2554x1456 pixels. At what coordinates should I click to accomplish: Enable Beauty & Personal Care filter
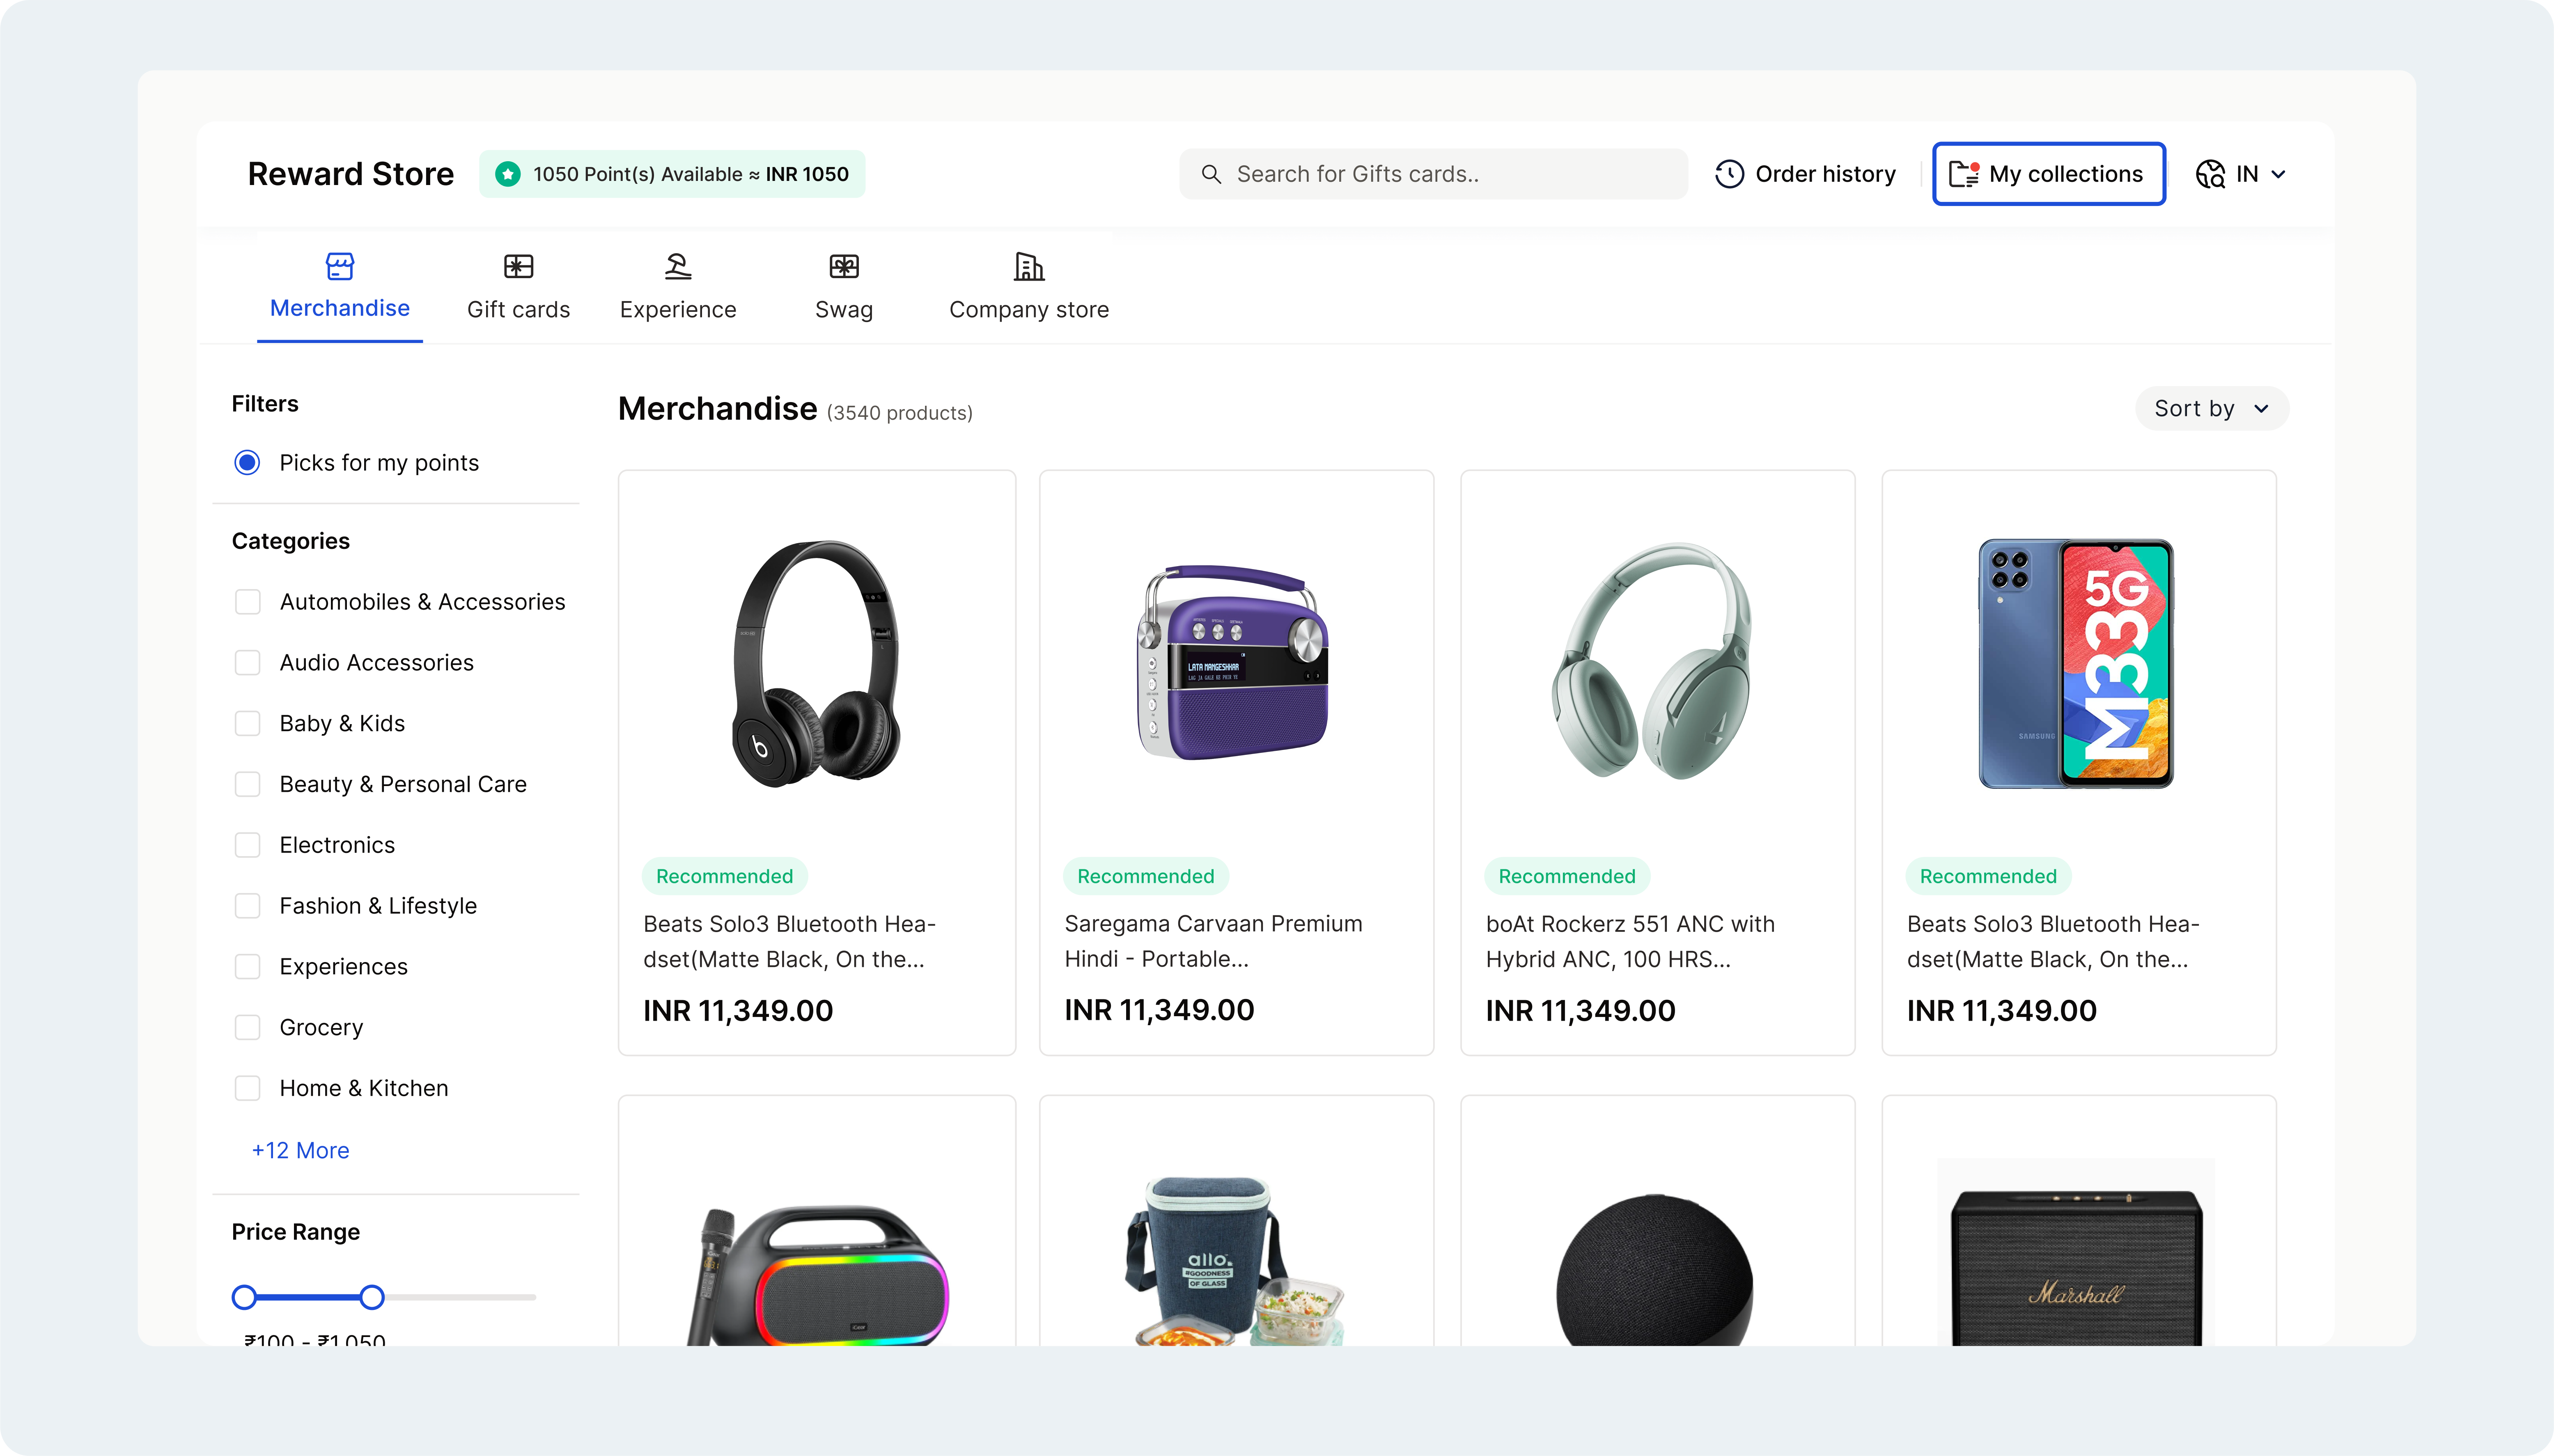click(x=247, y=784)
